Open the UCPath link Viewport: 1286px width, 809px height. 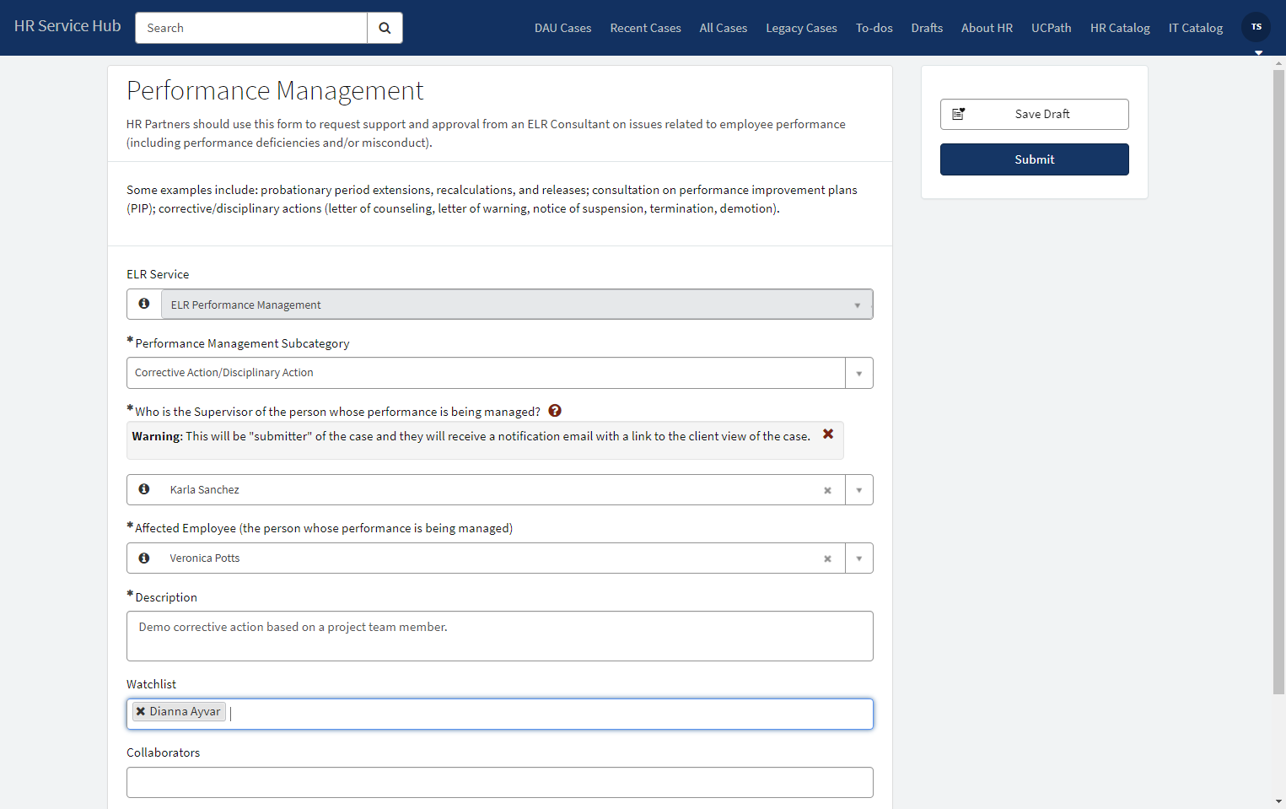point(1051,28)
